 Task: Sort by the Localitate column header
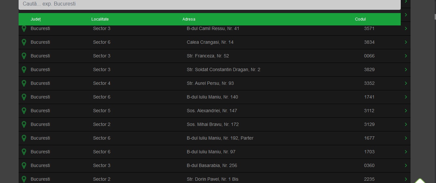[x=100, y=19]
